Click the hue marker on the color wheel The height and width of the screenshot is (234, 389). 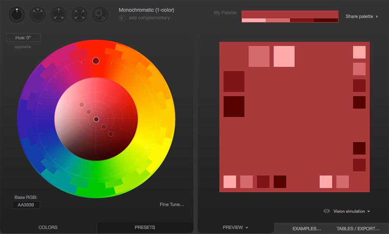click(x=96, y=61)
